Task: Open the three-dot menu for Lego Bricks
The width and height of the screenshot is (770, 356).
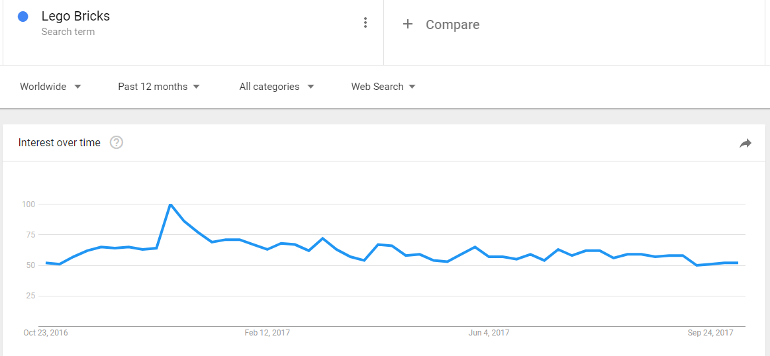Action: coord(365,22)
